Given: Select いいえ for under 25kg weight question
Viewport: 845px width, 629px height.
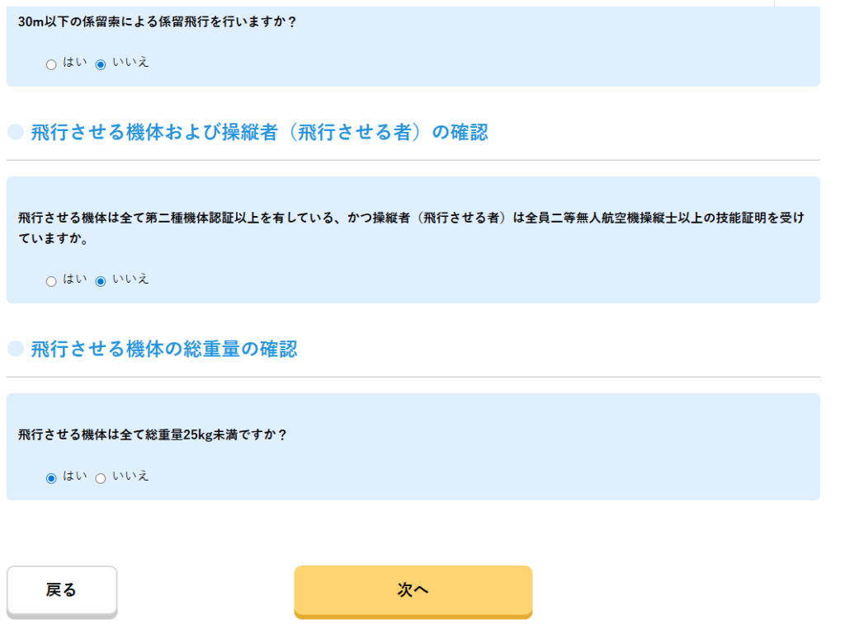Looking at the screenshot, I should coord(101,478).
